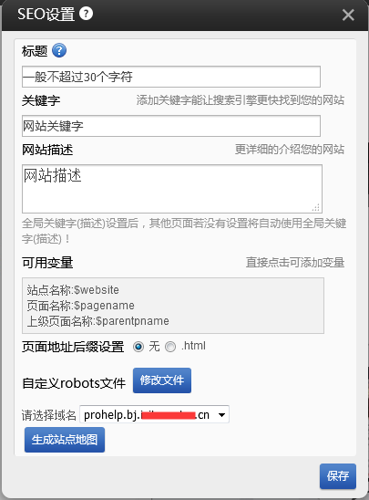Screen dimensions: 369x500
Task: Select the 无 suffix radio button
Action: 138,347
